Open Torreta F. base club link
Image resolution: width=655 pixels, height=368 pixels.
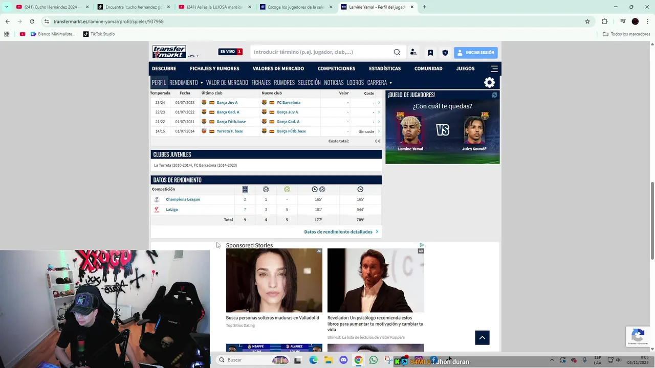point(230,131)
